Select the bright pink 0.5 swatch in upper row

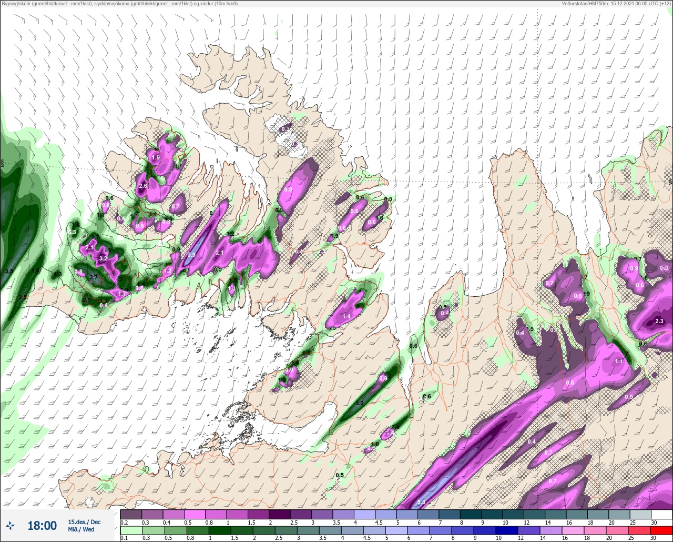point(195,514)
